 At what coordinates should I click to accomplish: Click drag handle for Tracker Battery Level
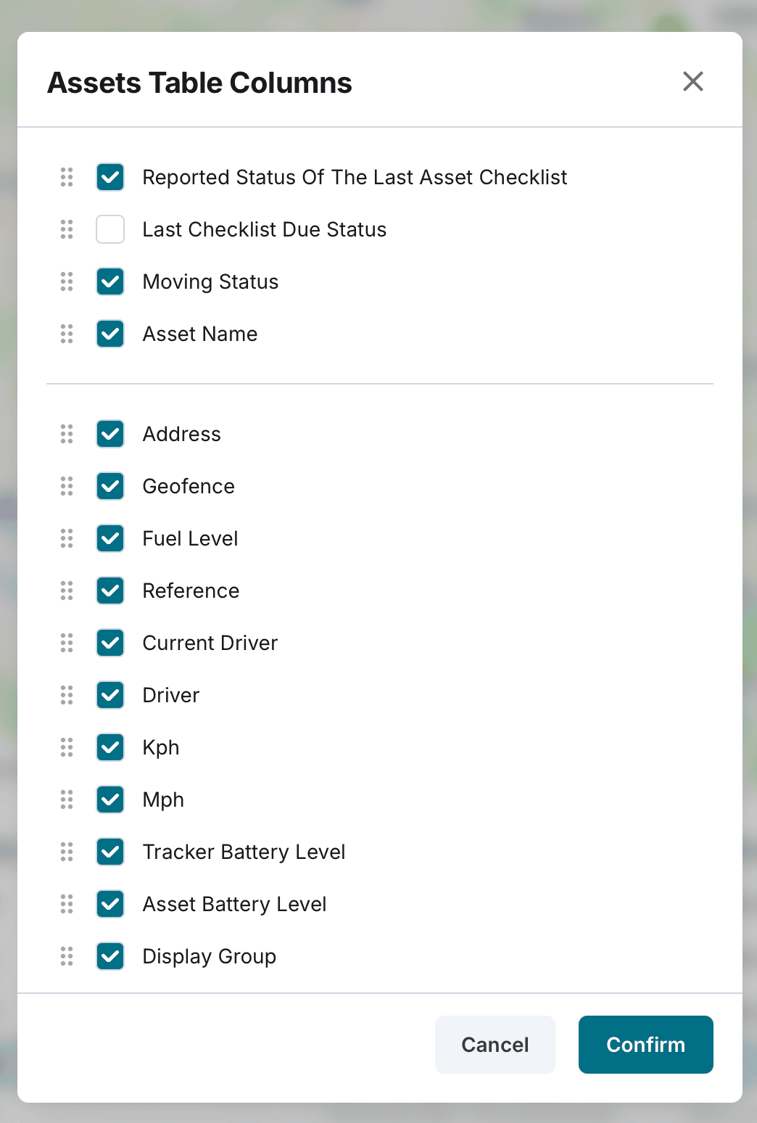(67, 852)
